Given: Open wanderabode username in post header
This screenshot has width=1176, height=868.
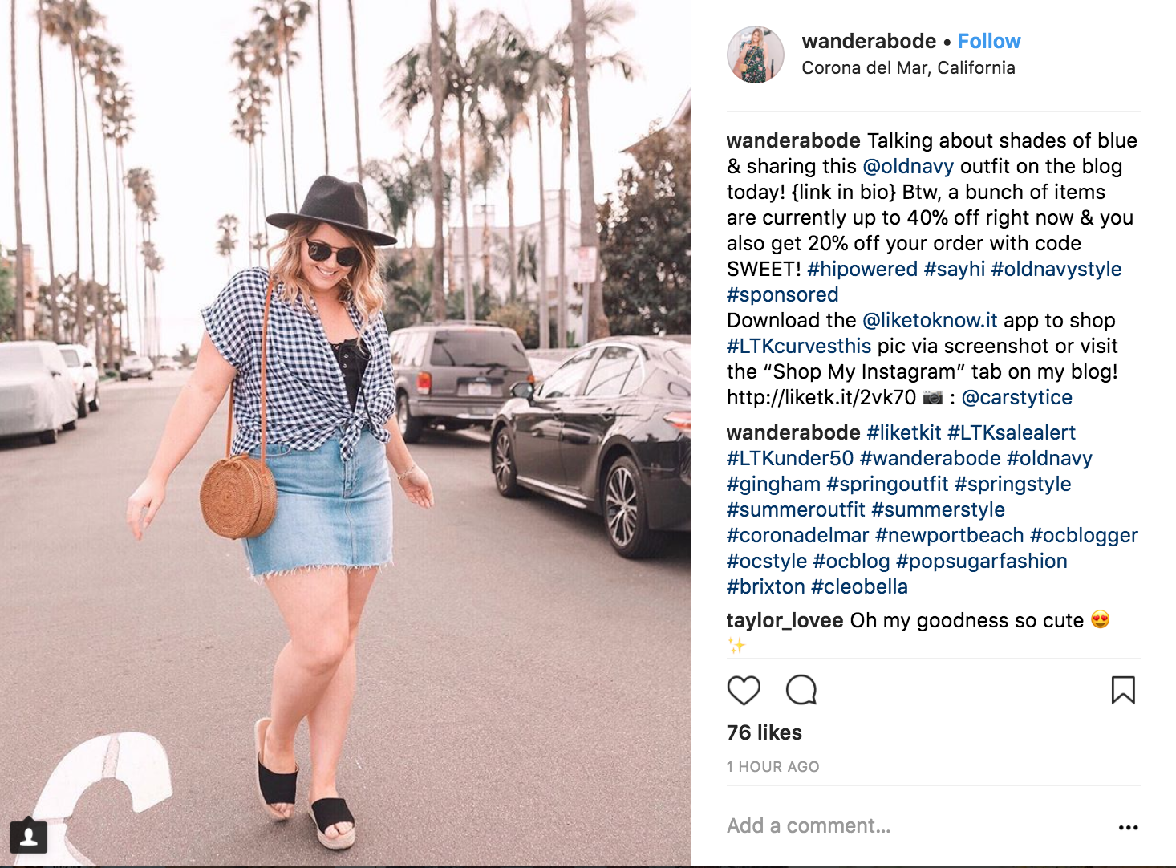Looking at the screenshot, I should (869, 41).
